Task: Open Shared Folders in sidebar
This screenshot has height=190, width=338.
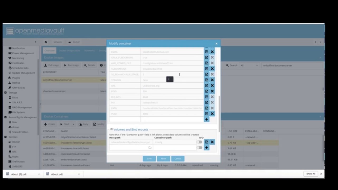Action: (x=20, y=132)
